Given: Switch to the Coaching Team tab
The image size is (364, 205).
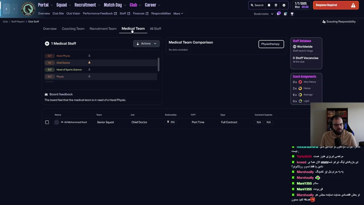Looking at the screenshot, I should [x=73, y=28].
